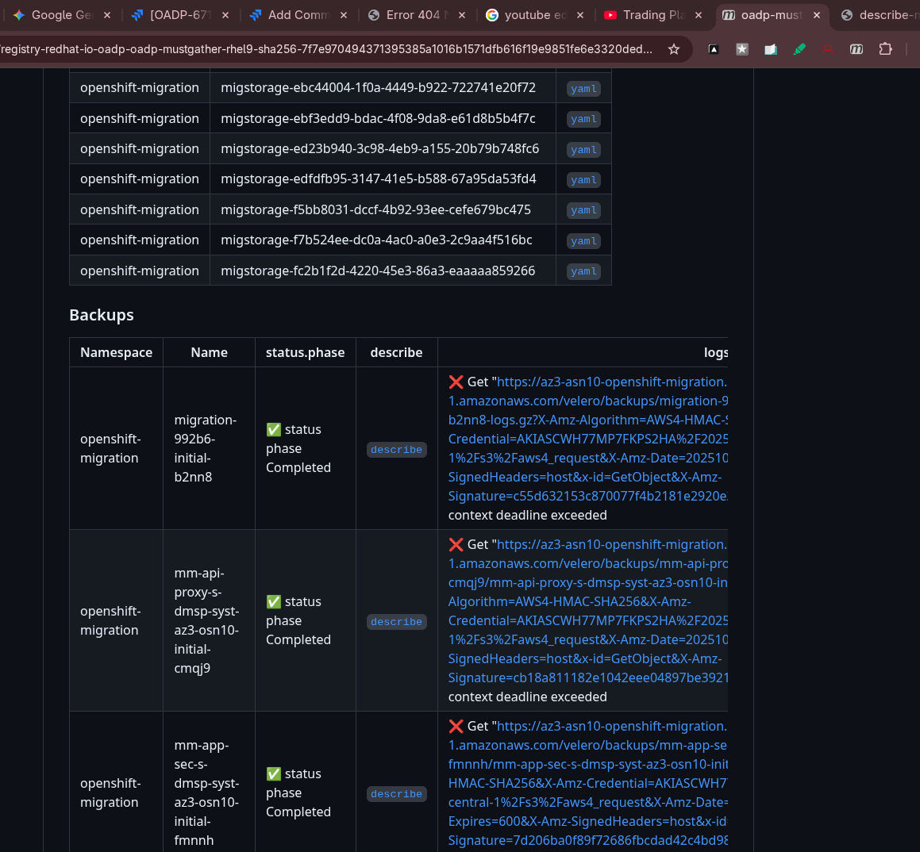Close the Error 404 tab
The height and width of the screenshot is (852, 920).
click(462, 15)
